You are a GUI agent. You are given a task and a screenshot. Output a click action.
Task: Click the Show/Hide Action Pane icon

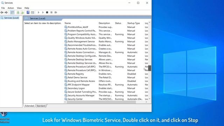tap(33, 13)
